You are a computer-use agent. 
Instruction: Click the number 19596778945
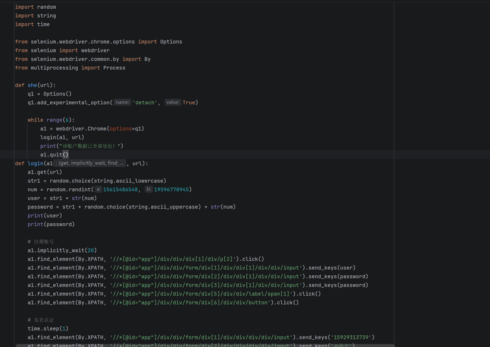pyautogui.click(x=171, y=189)
